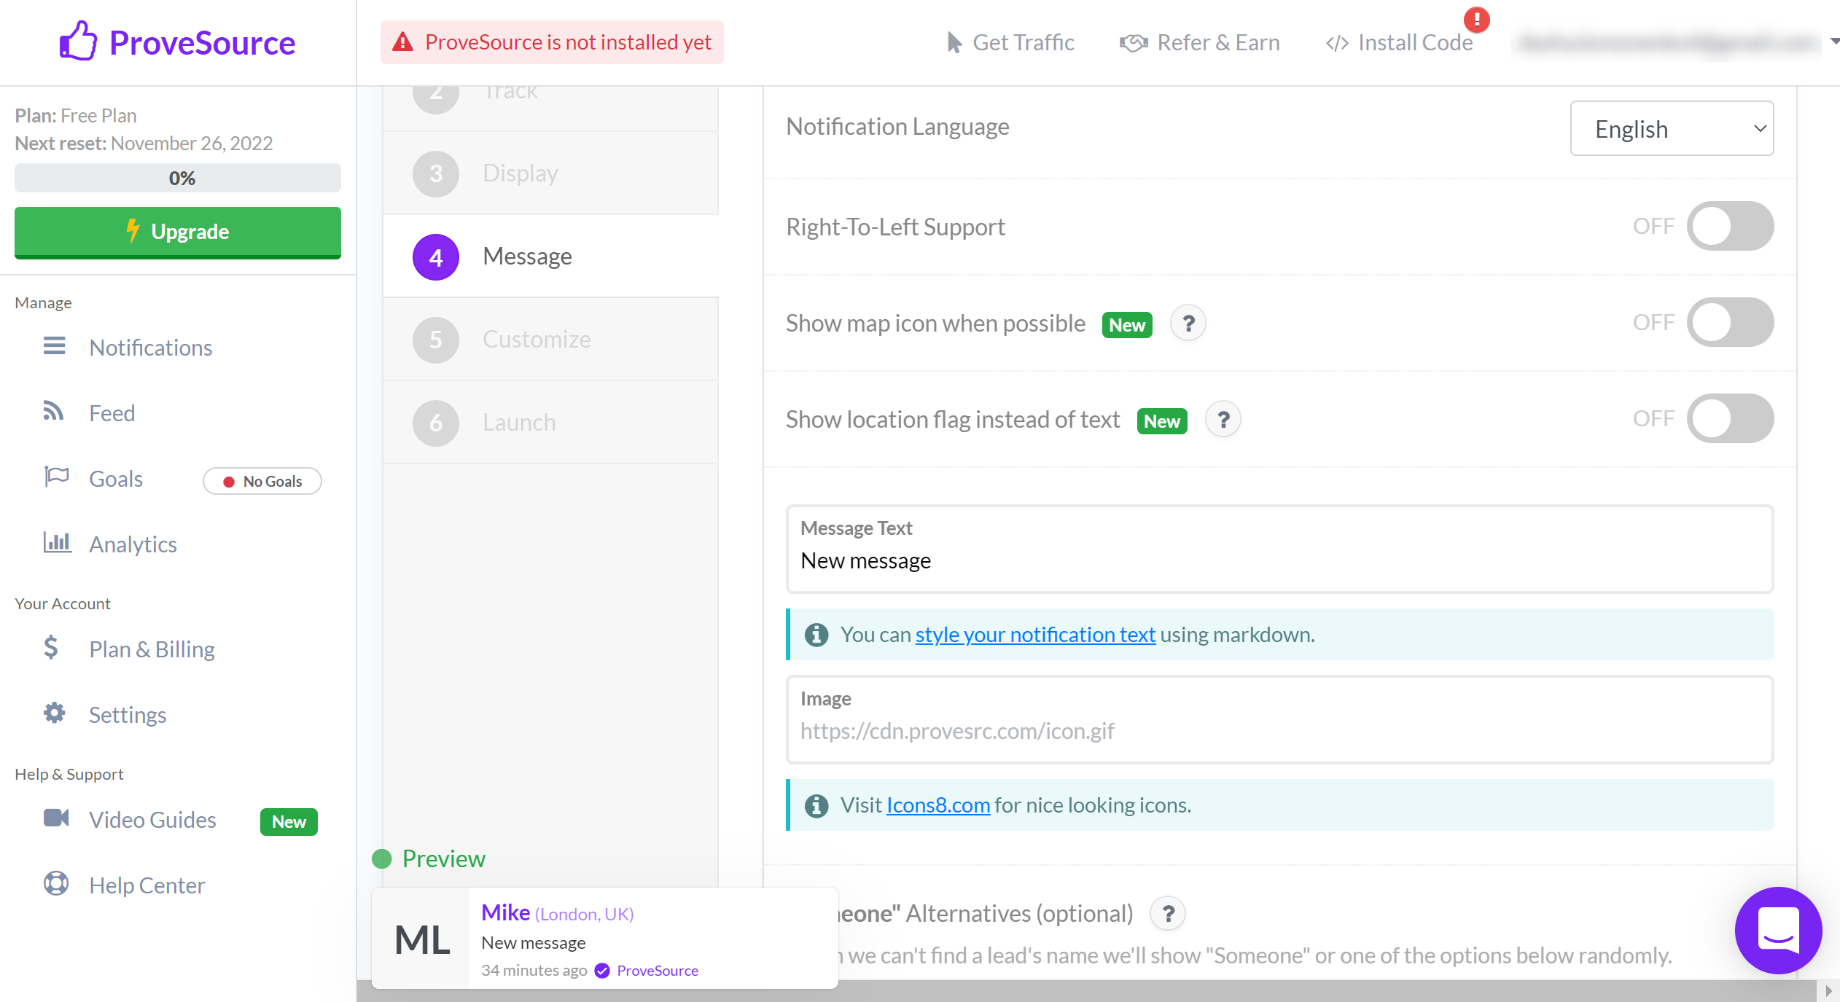This screenshot has height=1002, width=1840.
Task: Toggle Right-To-Left Support switch
Action: [1730, 226]
